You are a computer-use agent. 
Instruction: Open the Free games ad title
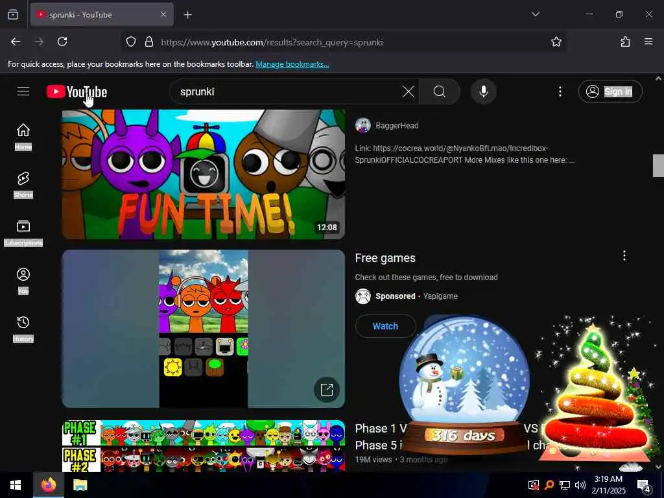tap(385, 258)
